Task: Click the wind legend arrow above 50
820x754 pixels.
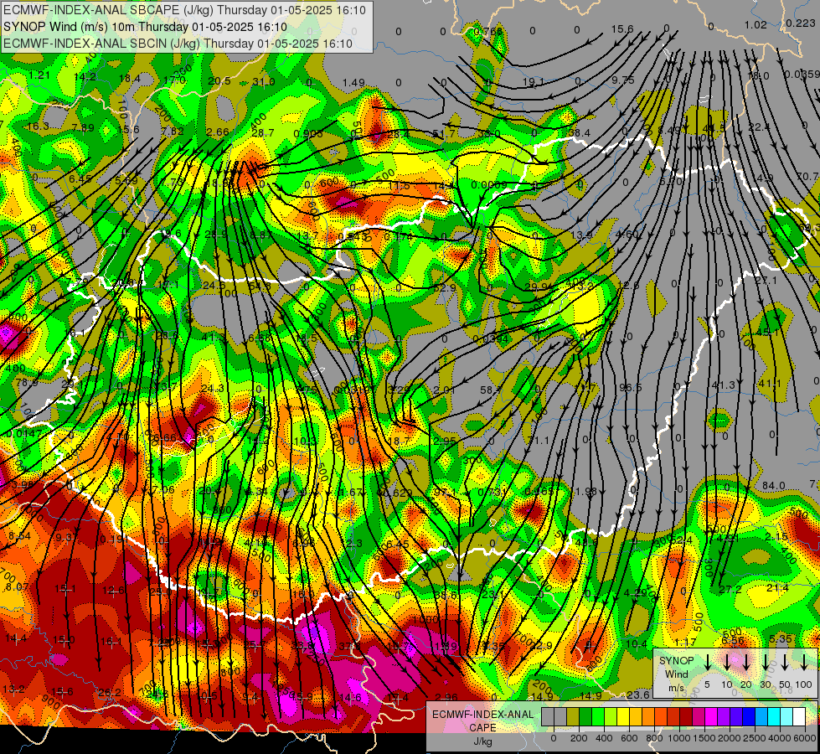Action: 785,663
